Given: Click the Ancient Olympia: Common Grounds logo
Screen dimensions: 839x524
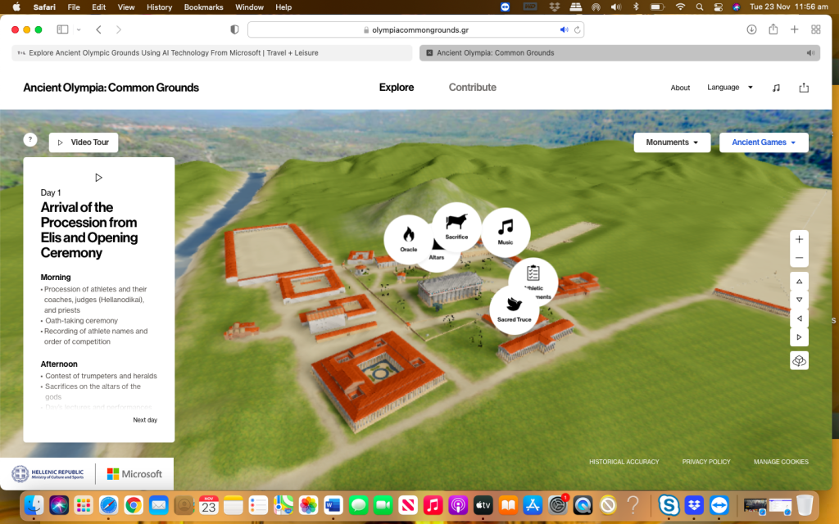Looking at the screenshot, I should click(x=111, y=88).
